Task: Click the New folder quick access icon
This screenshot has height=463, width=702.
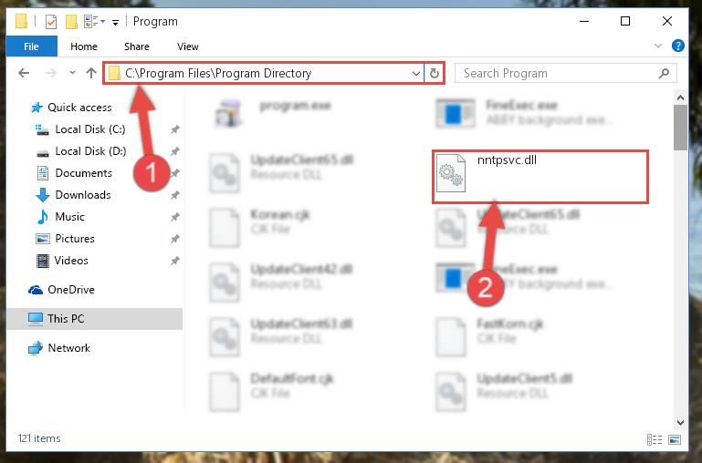Action: (71, 22)
